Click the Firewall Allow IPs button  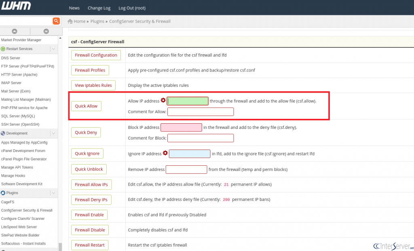click(x=91, y=184)
